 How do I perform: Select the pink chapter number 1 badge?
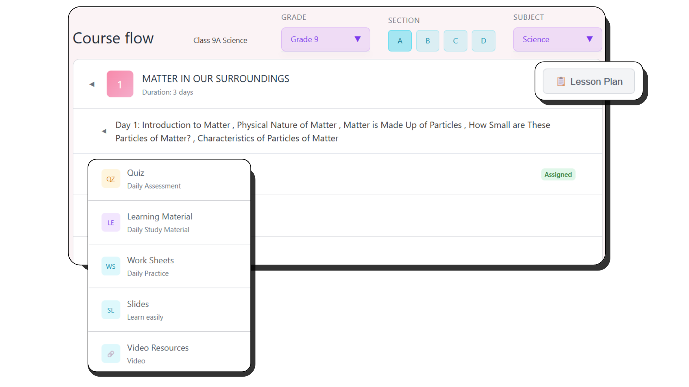click(x=120, y=84)
